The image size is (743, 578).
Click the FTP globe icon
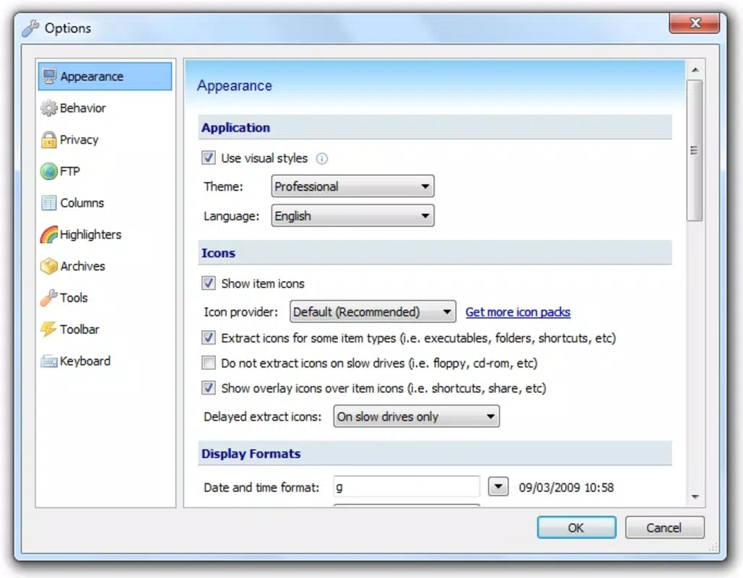tap(49, 171)
